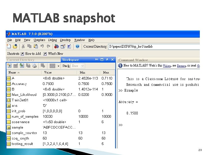Image resolution: width=207 pixels, height=155 pixels.
Task: Sort by the Name column header
Action: (x=24, y=72)
